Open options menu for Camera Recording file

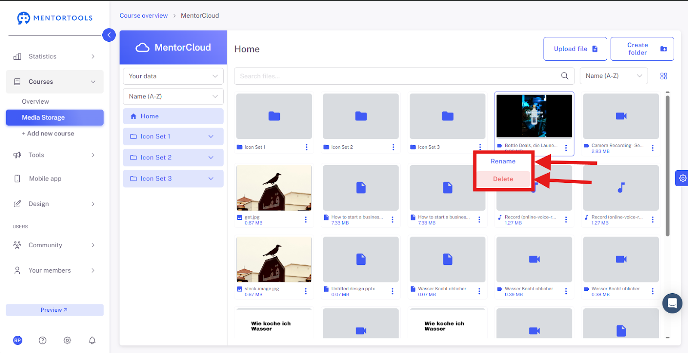point(653,148)
